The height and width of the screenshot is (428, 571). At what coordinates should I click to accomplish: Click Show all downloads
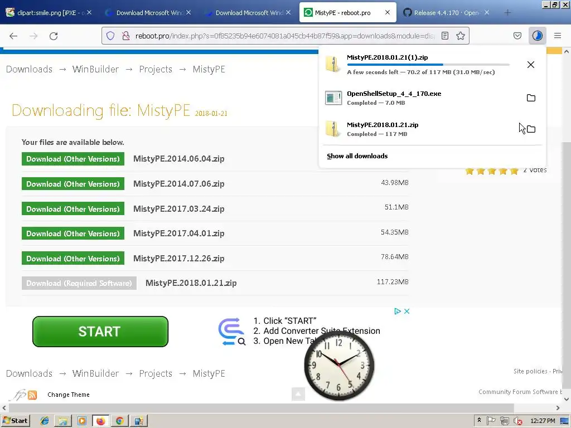pos(357,156)
